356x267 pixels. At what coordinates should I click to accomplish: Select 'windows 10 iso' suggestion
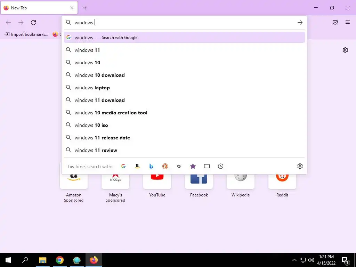[x=184, y=125]
